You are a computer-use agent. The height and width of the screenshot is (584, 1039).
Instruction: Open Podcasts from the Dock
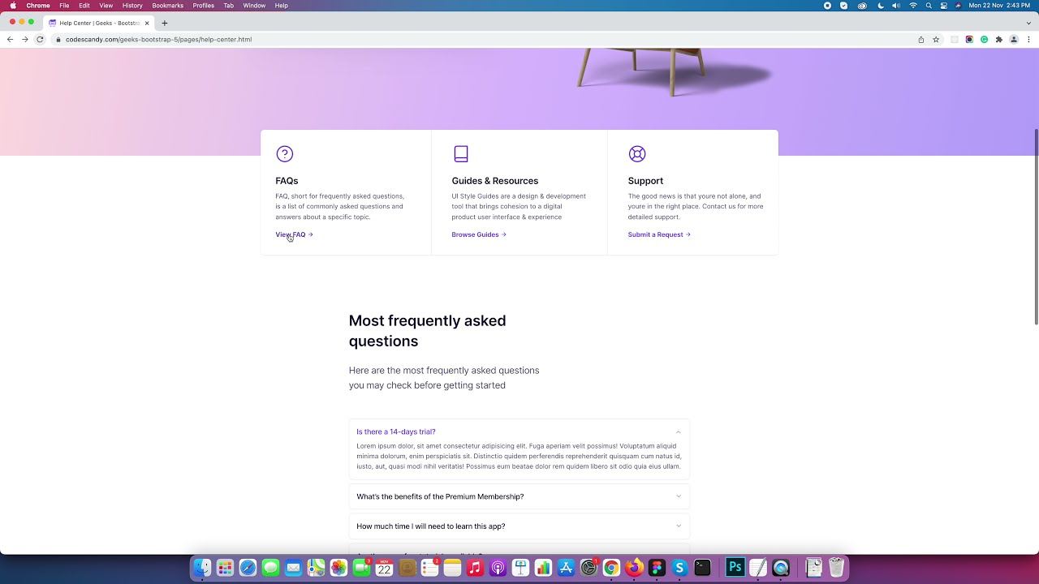[498, 568]
